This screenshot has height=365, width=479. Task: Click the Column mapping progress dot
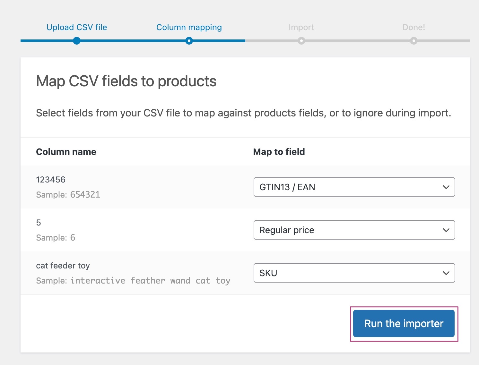pyautogui.click(x=189, y=41)
